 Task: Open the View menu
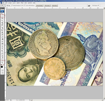pos(26,3)
